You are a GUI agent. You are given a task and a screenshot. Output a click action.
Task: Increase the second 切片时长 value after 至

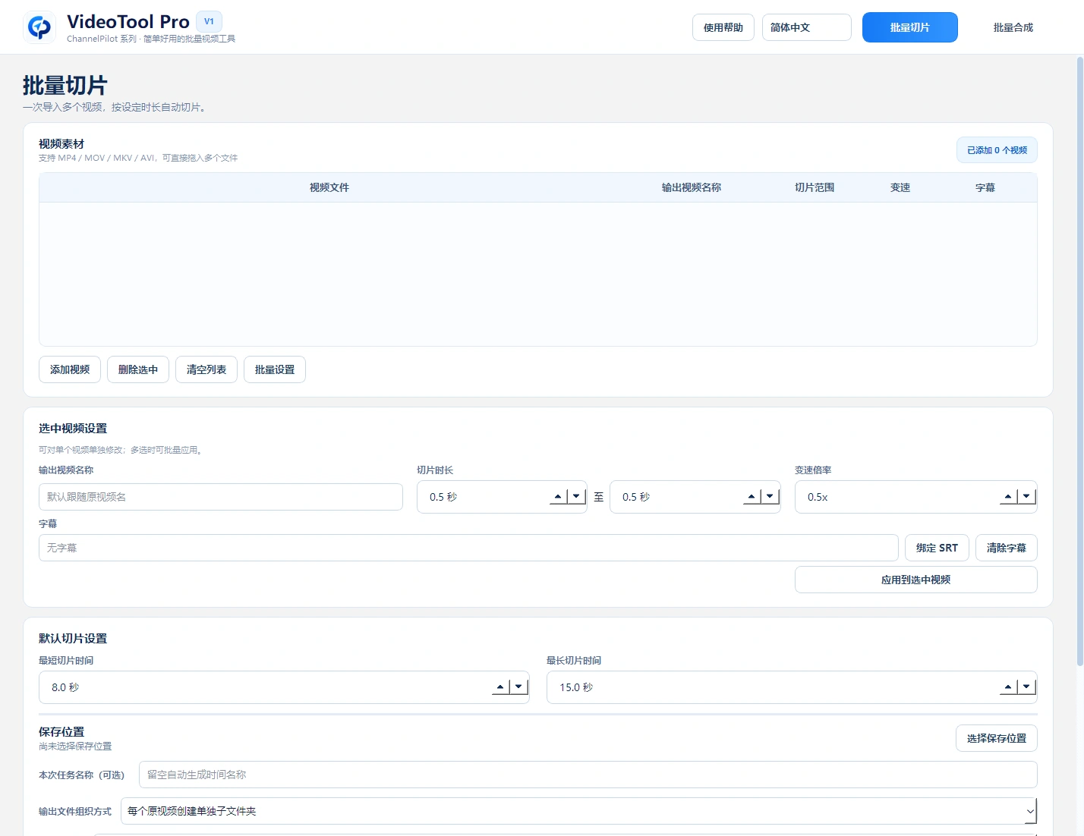pyautogui.click(x=752, y=497)
